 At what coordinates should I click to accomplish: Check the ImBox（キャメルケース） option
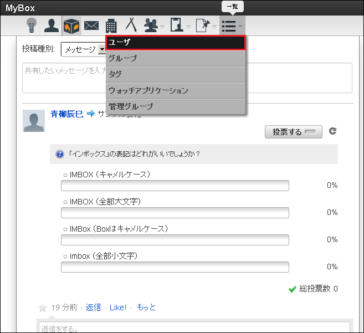[x=65, y=175]
